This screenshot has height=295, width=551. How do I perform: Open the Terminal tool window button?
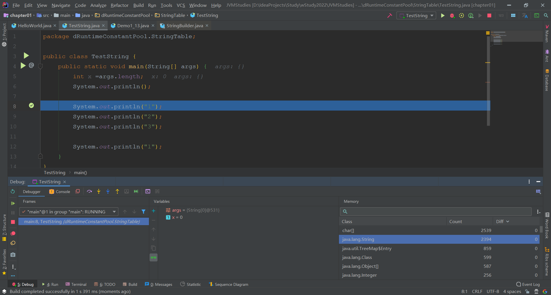tap(76, 284)
